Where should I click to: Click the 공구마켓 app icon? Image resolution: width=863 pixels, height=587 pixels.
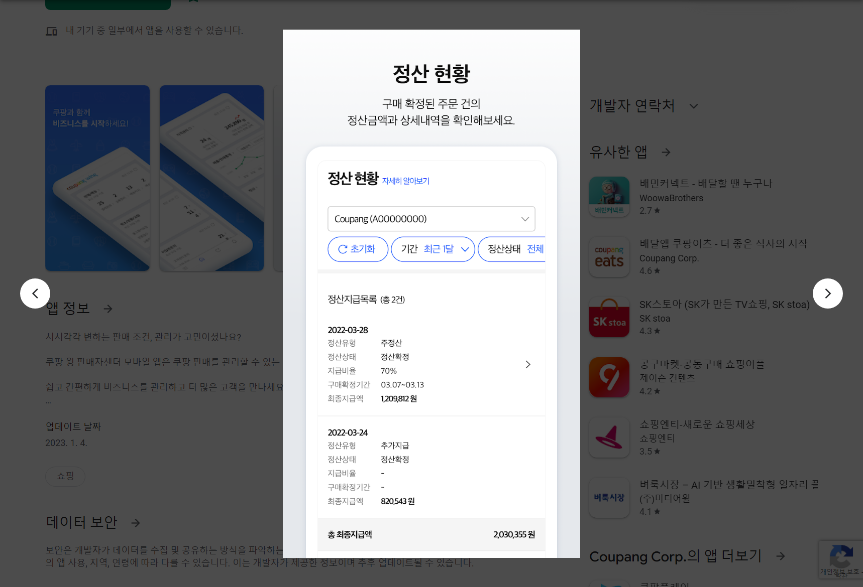[x=609, y=377]
